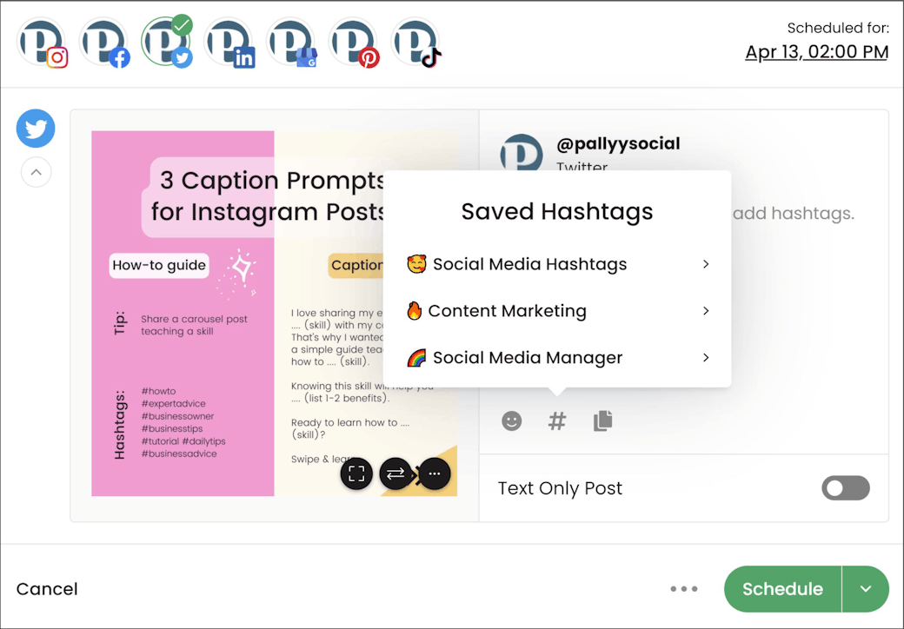The width and height of the screenshot is (904, 629).
Task: Open the three-dot menu beside Schedule
Action: pyautogui.click(x=684, y=589)
